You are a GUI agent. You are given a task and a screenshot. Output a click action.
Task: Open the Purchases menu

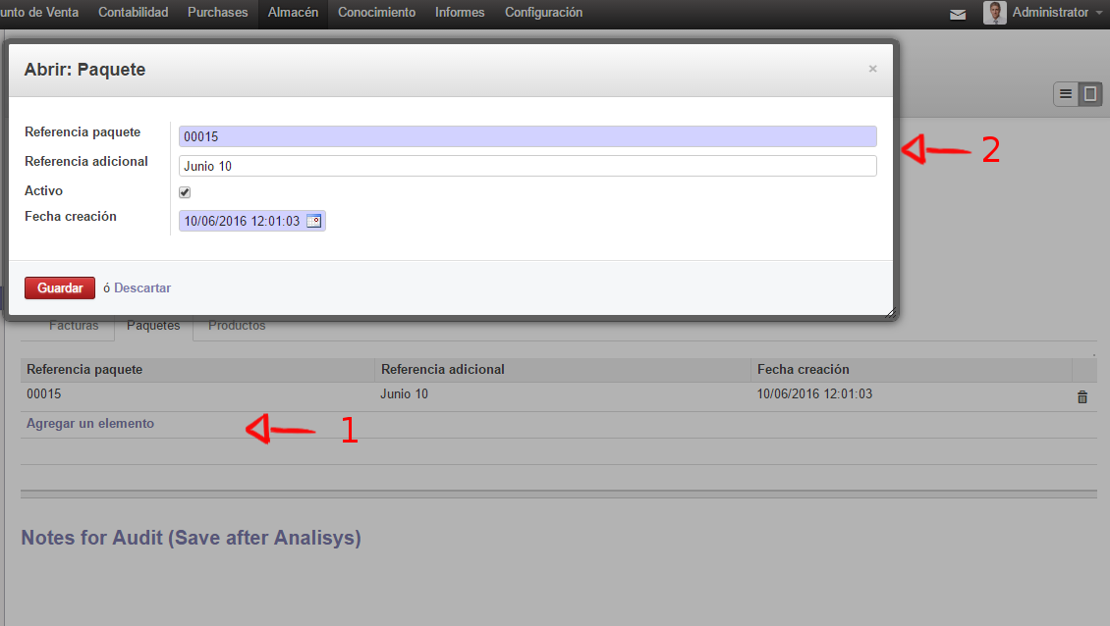tap(217, 13)
